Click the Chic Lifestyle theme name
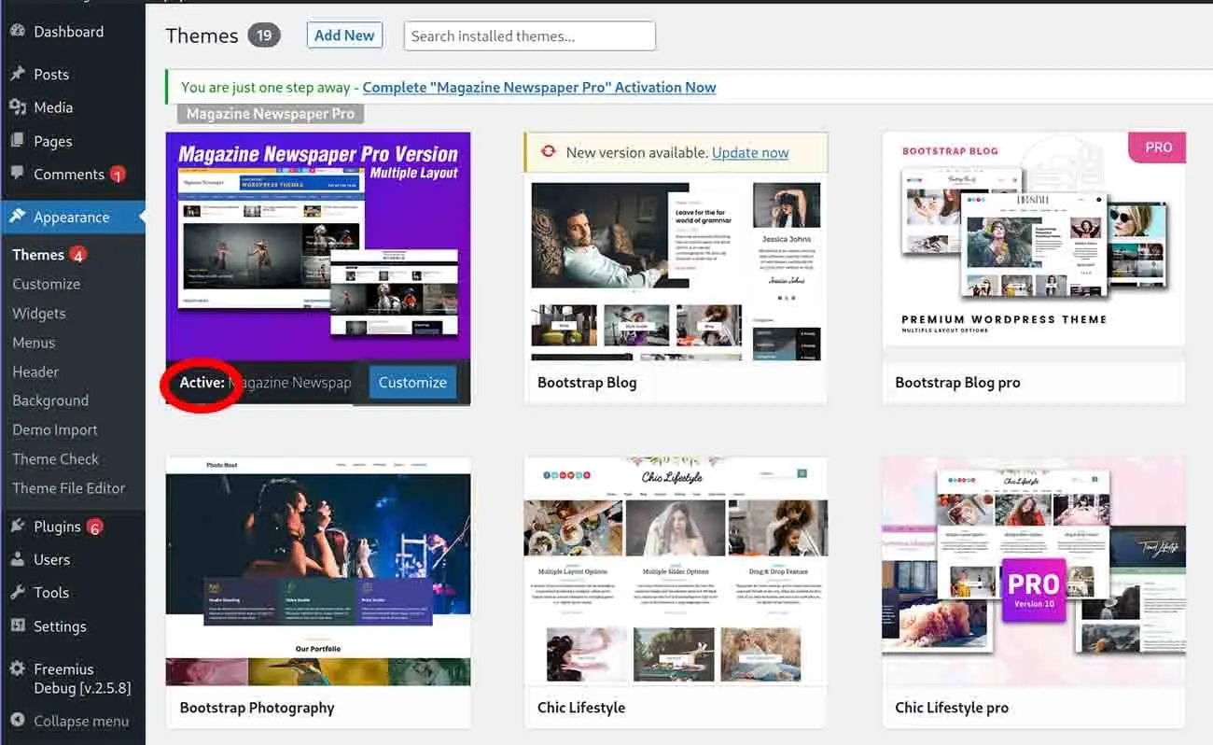Screen dimensions: 1213x745 (581, 708)
